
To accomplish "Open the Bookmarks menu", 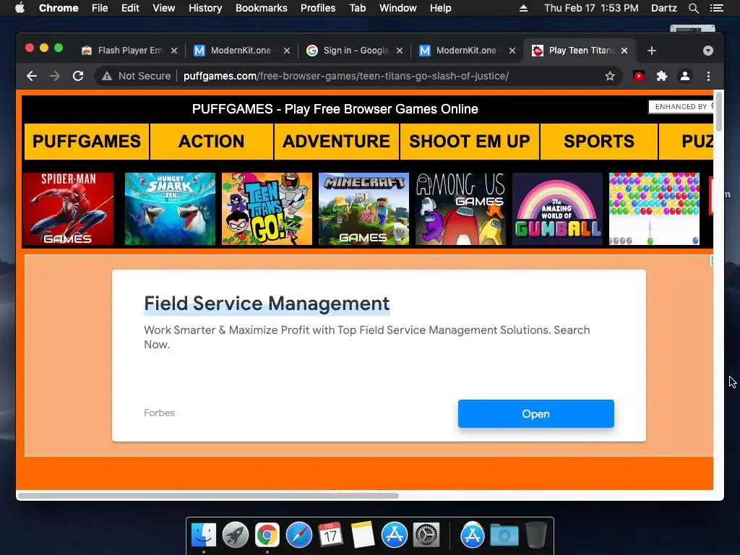I will point(262,8).
